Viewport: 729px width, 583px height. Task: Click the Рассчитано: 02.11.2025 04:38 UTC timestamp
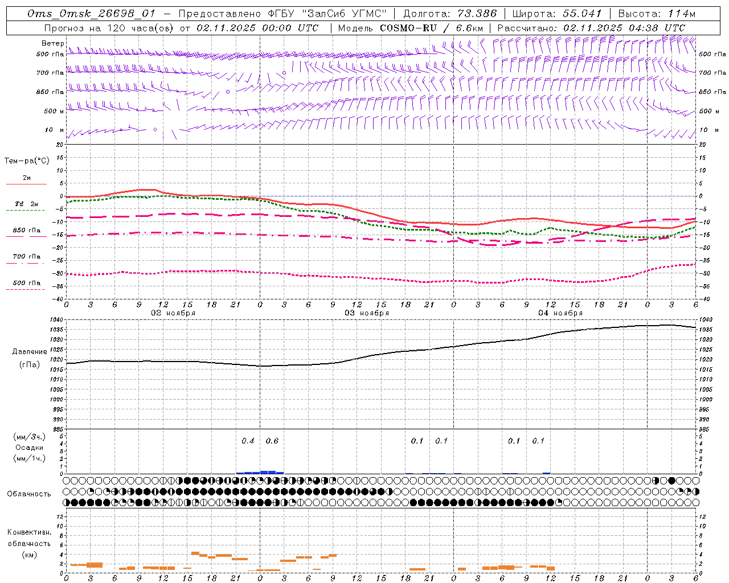[x=591, y=28]
